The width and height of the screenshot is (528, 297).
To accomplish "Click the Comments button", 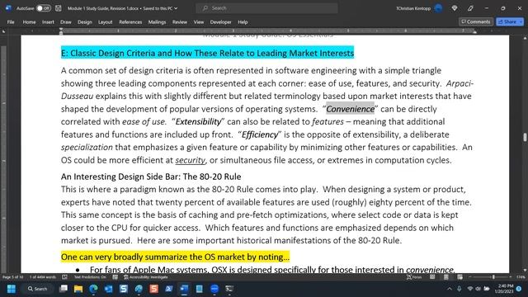I will pos(475,21).
